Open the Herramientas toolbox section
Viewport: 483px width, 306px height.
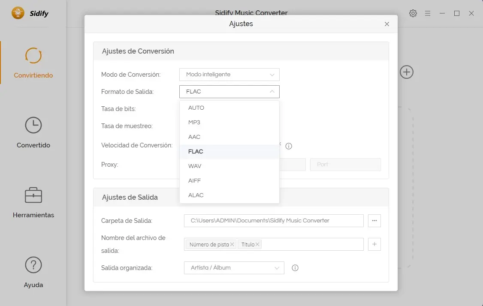pyautogui.click(x=33, y=202)
